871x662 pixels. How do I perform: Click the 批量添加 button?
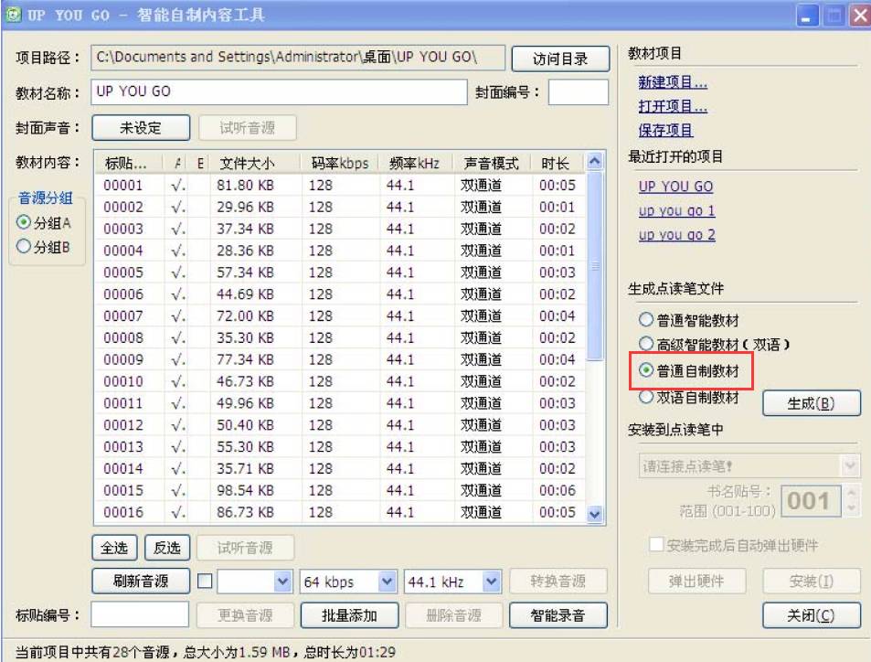(x=348, y=615)
